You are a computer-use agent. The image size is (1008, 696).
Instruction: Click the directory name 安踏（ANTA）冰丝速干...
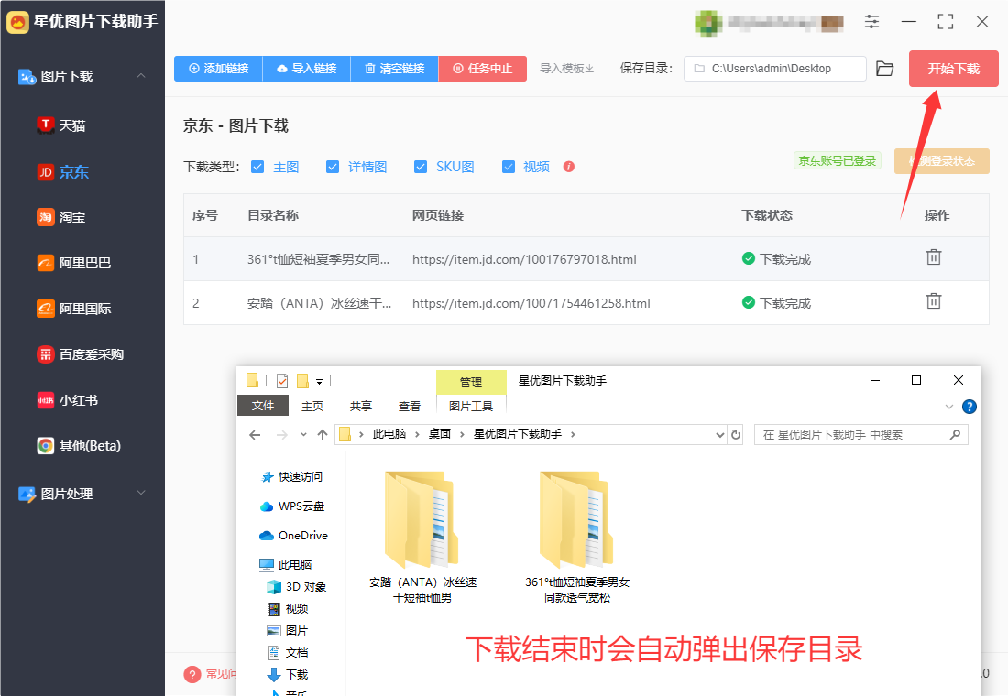(319, 303)
